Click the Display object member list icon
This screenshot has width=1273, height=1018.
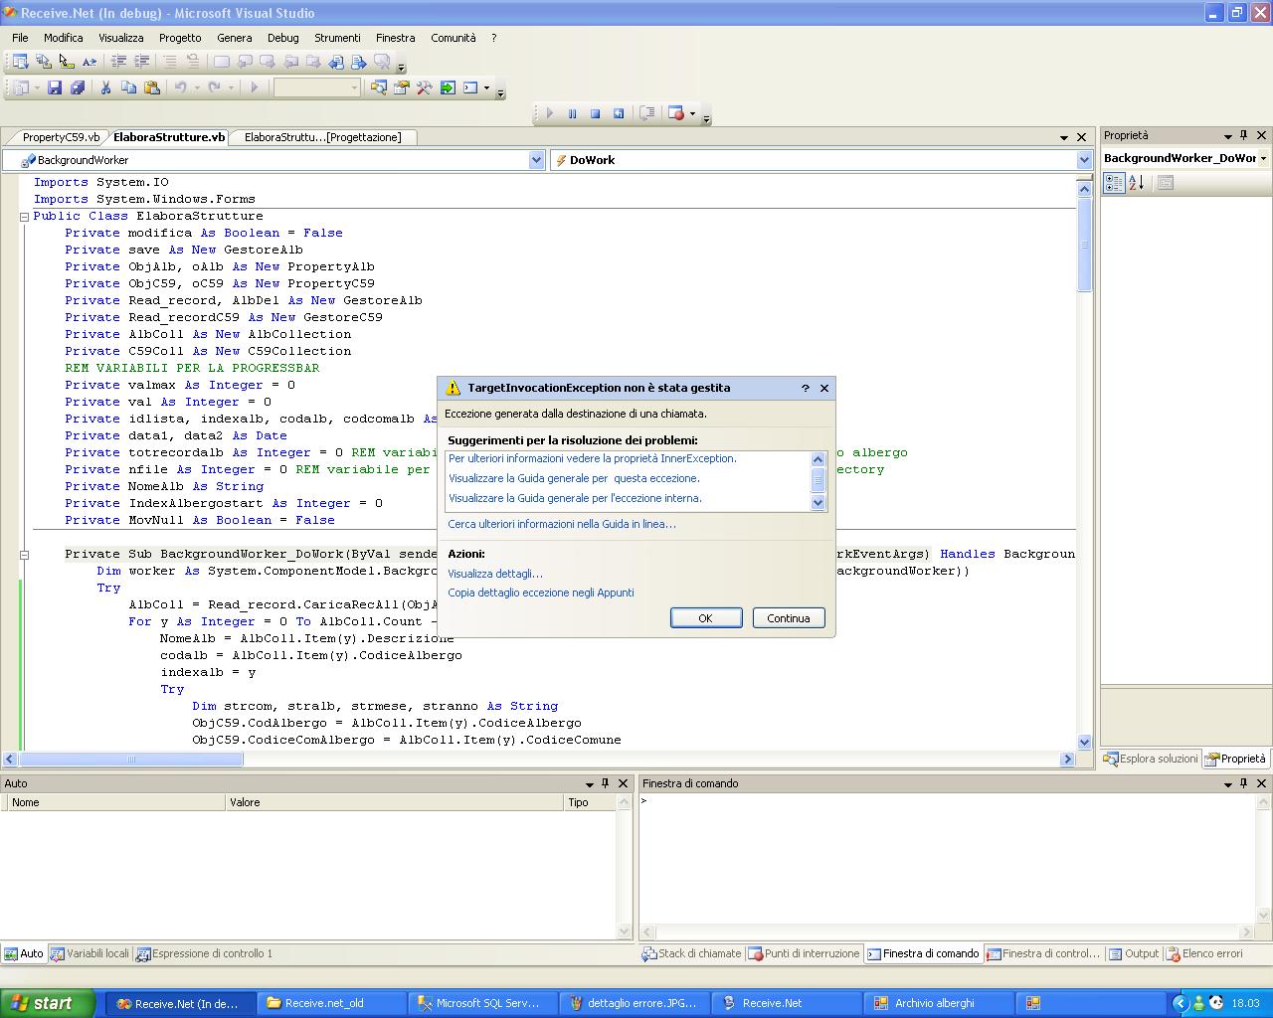[x=20, y=62]
